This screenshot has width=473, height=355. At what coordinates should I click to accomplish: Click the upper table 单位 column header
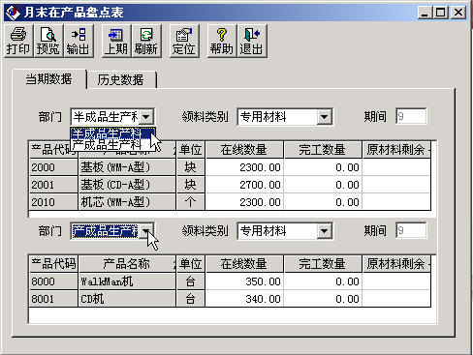[x=191, y=150]
